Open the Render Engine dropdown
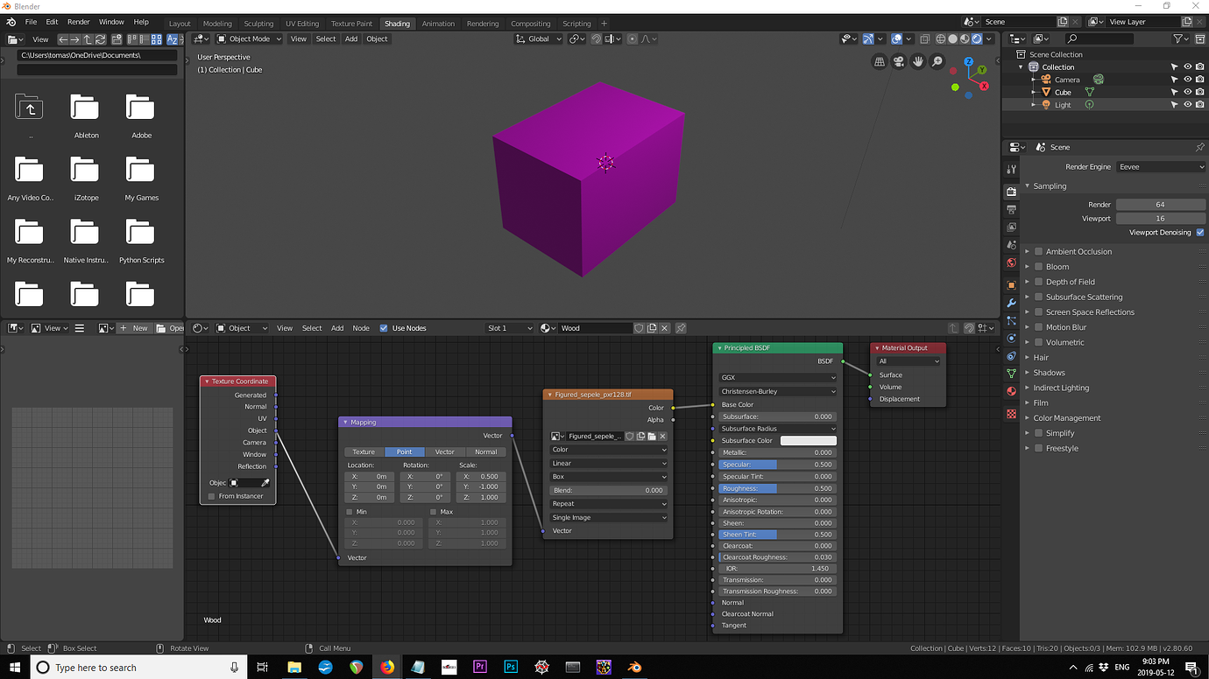The image size is (1209, 679). pos(1161,167)
